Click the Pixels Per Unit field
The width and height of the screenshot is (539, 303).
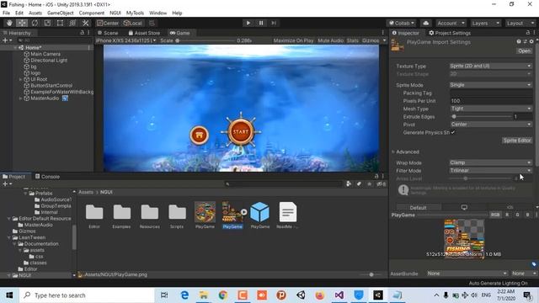490,101
